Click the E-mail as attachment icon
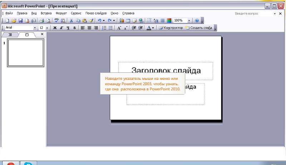Image resolution: width=286 pixels, height=165 pixels. tap(34, 21)
